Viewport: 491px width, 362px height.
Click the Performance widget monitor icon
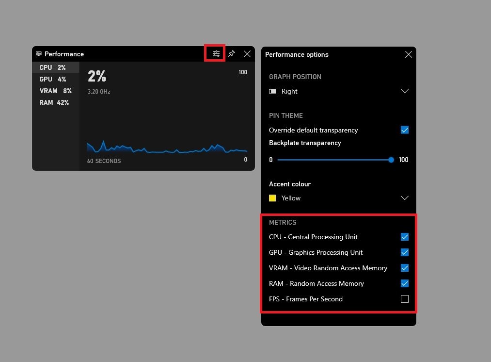tap(39, 54)
